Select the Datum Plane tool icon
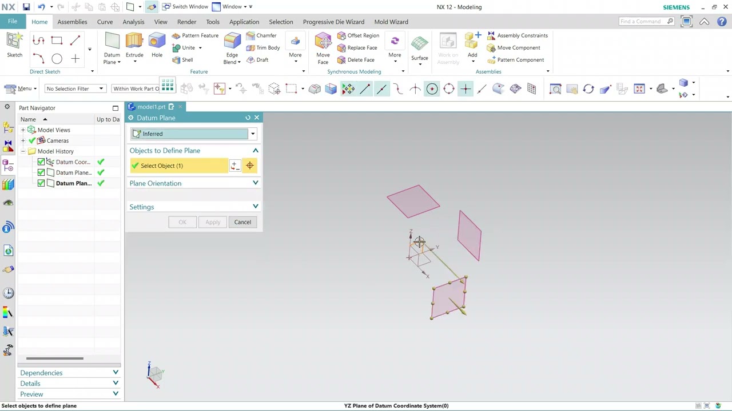The image size is (732, 411). pyautogui.click(x=112, y=42)
